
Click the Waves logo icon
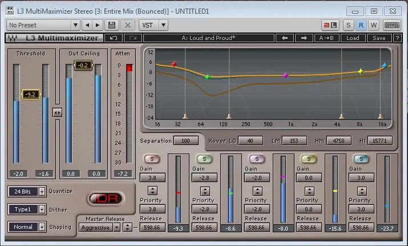12,38
